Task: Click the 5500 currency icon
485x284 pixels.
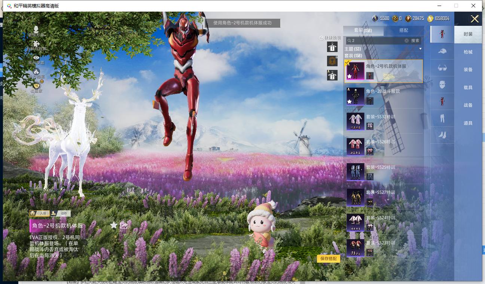Action: coord(375,18)
